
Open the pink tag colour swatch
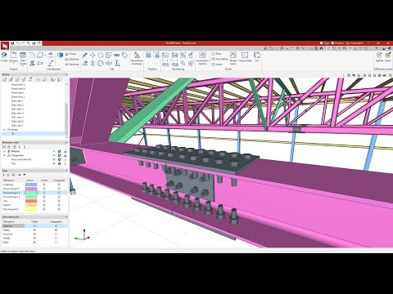pyautogui.click(x=31, y=189)
